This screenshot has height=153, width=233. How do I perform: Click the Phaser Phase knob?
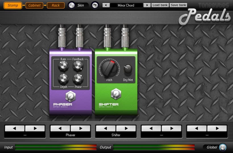78,79
